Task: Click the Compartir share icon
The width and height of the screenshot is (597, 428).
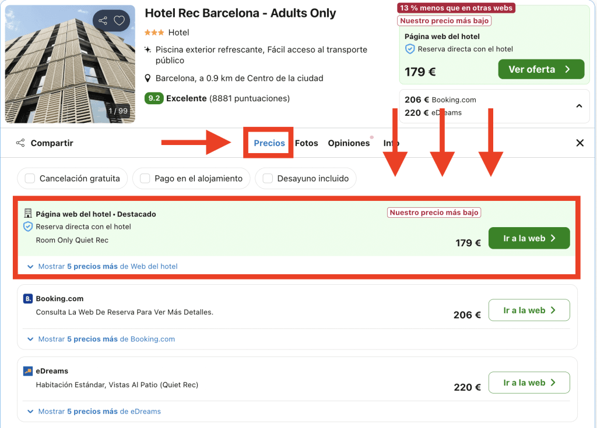Action: tap(20, 143)
